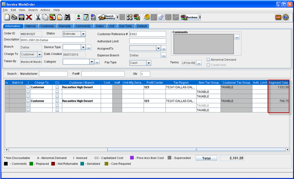Tick the CC checkbox in first Customer row
Viewport: 294px width, 179px height.
[57, 87]
